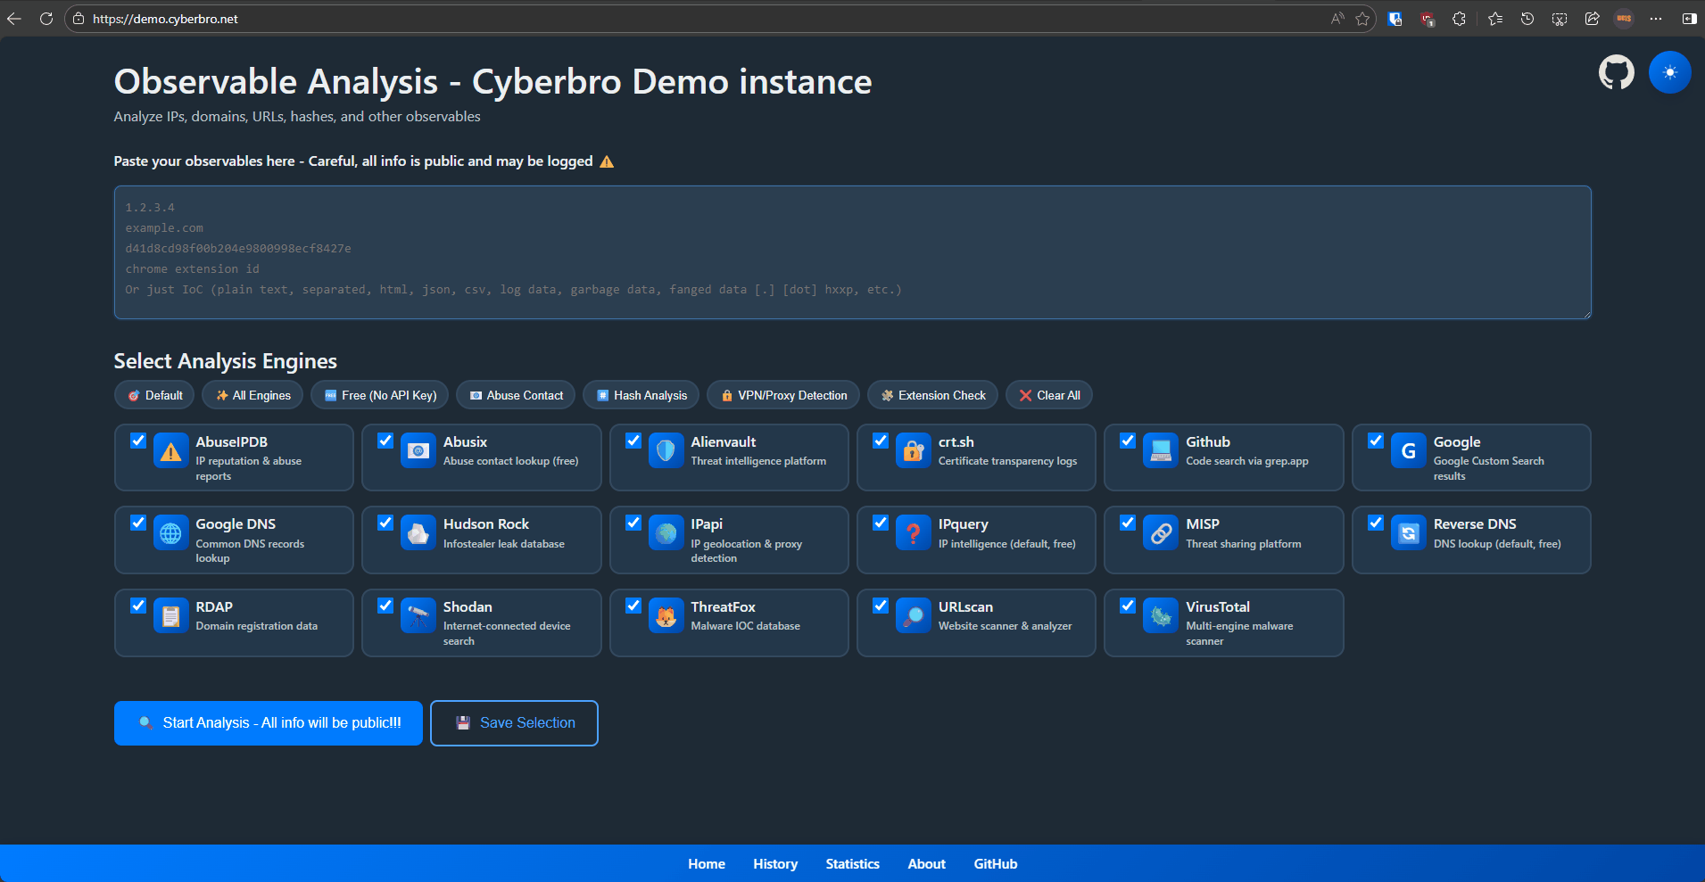
Task: Click the IPquery question mark icon
Action: tap(913, 532)
